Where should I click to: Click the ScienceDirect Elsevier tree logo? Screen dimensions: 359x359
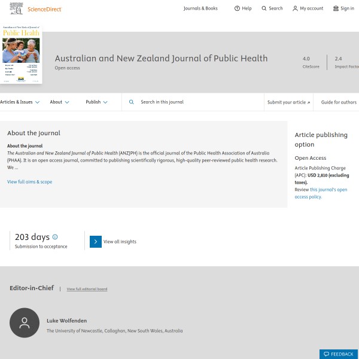click(15, 9)
